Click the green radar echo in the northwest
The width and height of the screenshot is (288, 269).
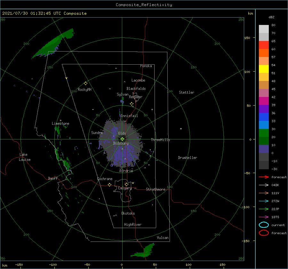[53, 44]
